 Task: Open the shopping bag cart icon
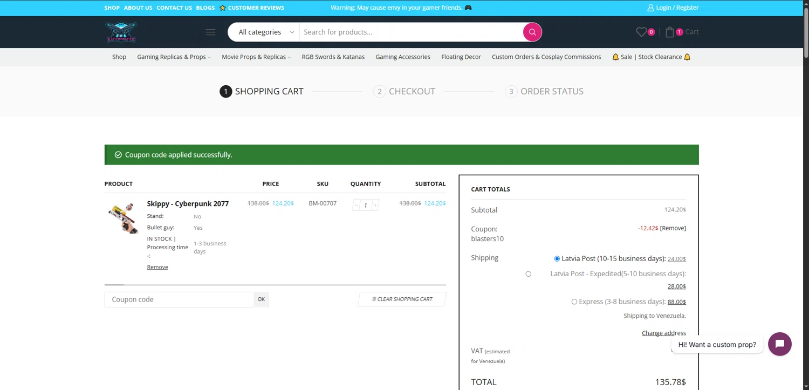pos(670,32)
